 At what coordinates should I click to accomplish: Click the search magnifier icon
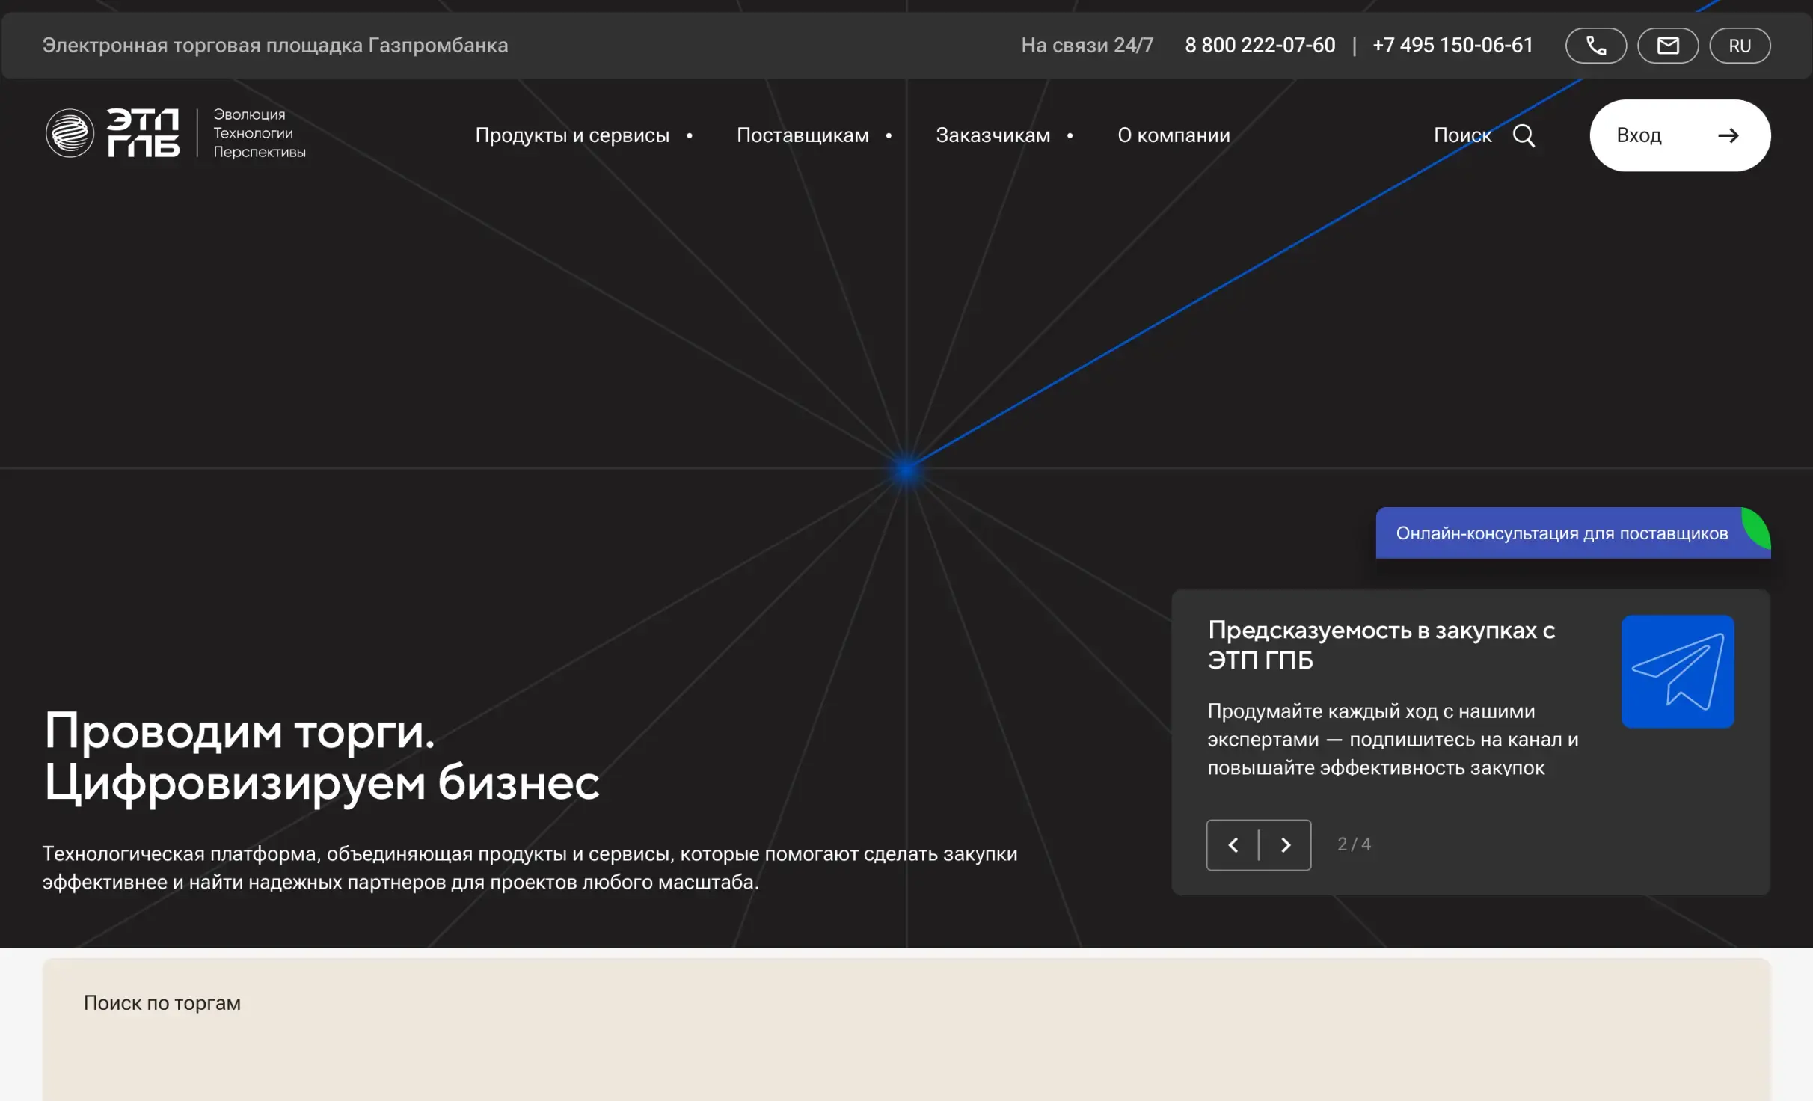pos(1524,135)
